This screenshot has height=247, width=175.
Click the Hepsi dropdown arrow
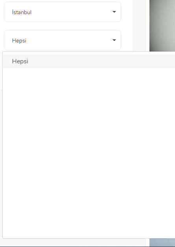coord(114,40)
